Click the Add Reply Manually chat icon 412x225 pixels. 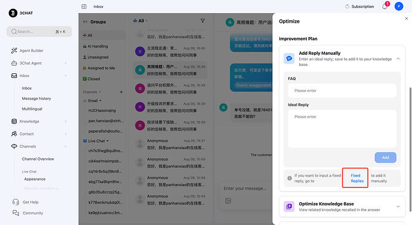[289, 58]
